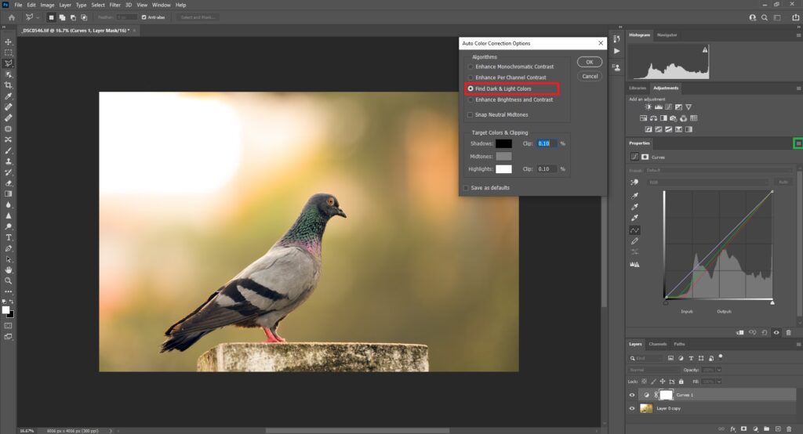Click the Shadows target color swatch
The height and width of the screenshot is (434, 803).
503,143
